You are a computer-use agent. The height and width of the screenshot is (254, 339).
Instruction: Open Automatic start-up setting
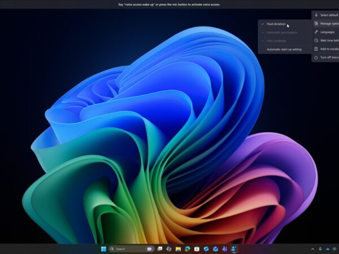pyautogui.click(x=284, y=49)
